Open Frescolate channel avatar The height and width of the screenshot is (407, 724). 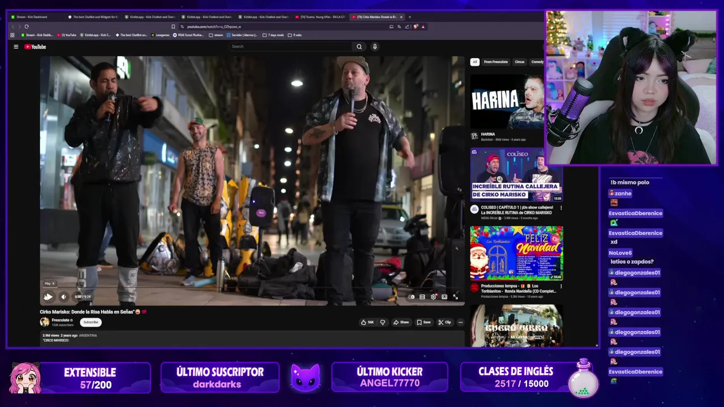tap(45, 322)
